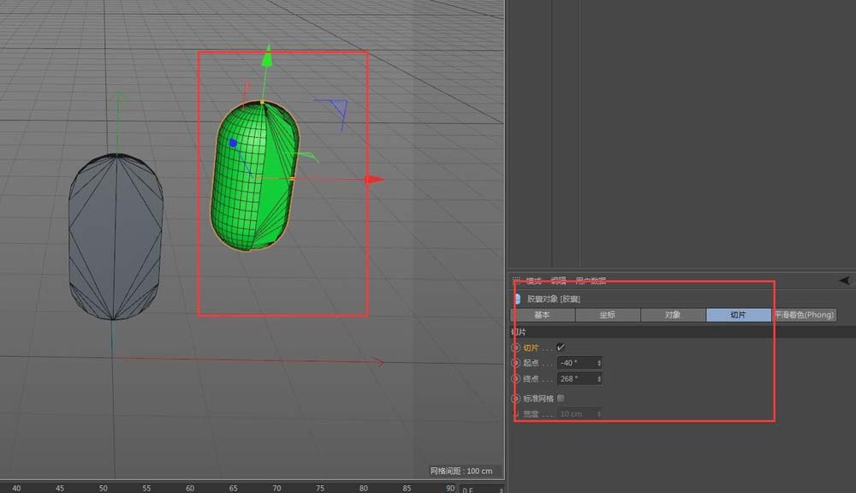
Task: Switch to the 对象 tab
Action: click(x=673, y=315)
